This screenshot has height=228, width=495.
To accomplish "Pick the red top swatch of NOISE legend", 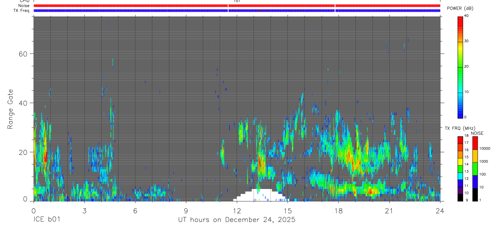I will point(475,143).
